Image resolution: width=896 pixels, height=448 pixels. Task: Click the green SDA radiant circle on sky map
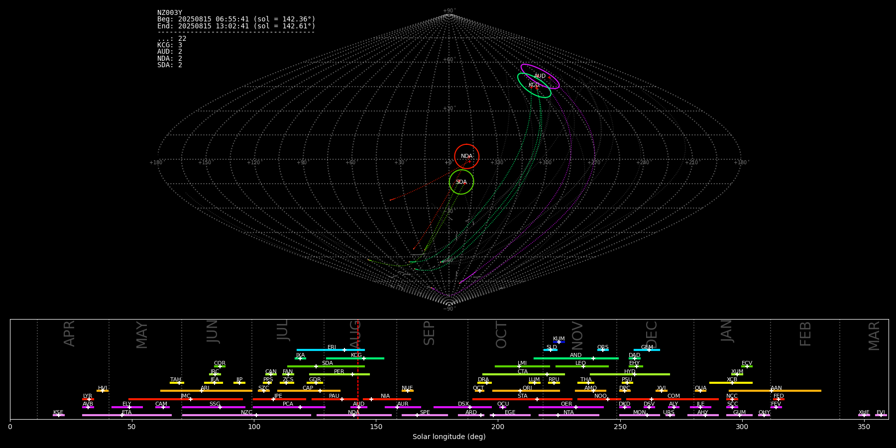461,182
